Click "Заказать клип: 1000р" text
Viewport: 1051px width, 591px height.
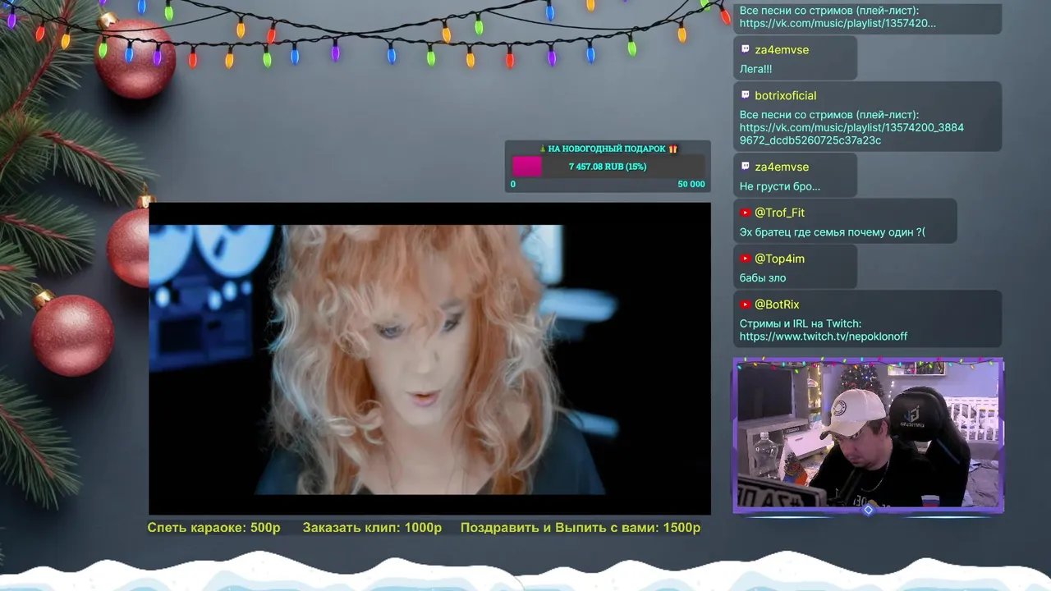pos(372,528)
